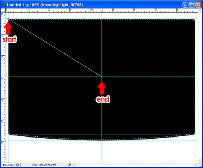Click the vertical scrollbar down arrow
Image resolution: width=203 pixels, height=168 pixels.
(200, 160)
